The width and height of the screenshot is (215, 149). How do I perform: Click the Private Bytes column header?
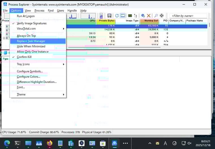tap(107, 21)
